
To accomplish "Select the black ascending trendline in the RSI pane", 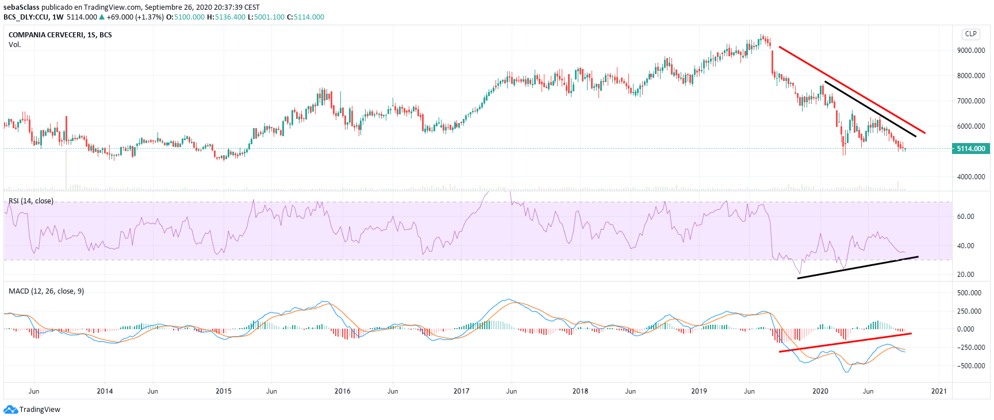I will coord(858,267).
